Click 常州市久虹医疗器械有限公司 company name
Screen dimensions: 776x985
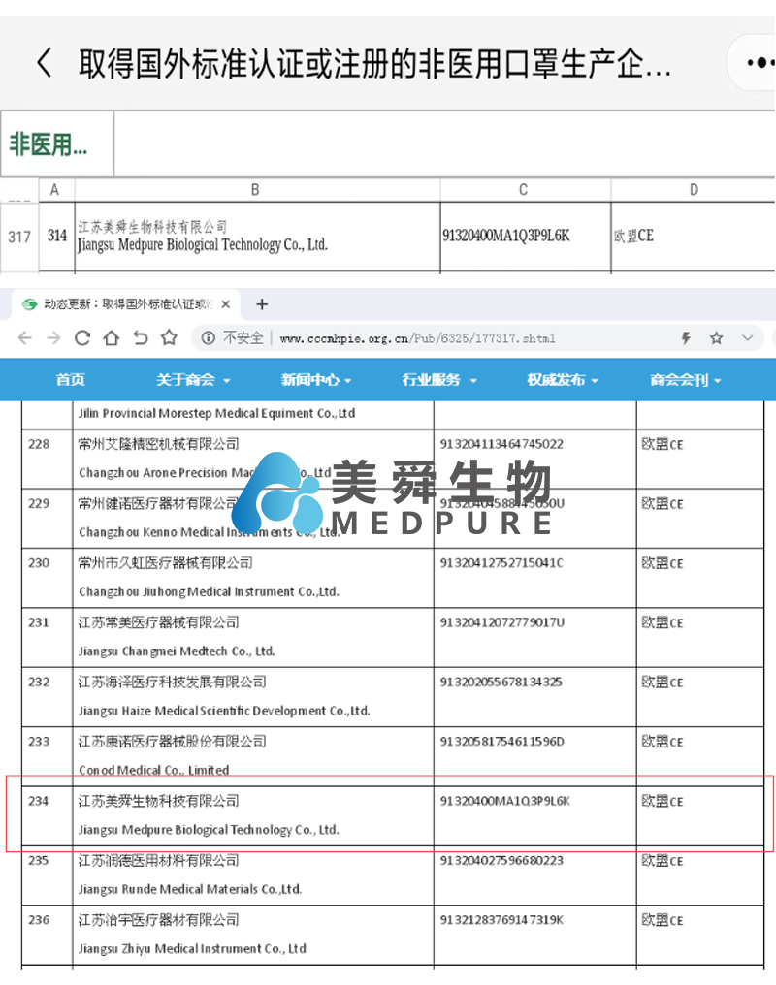[165, 563]
